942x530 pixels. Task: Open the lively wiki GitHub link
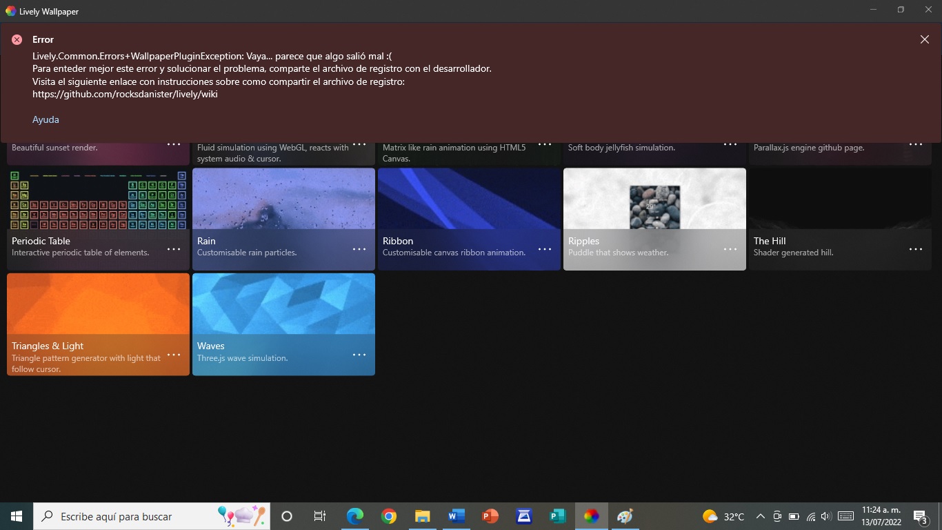pyautogui.click(x=125, y=94)
